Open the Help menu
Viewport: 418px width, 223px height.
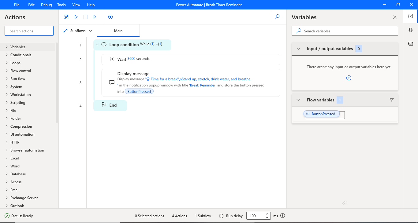(91, 5)
